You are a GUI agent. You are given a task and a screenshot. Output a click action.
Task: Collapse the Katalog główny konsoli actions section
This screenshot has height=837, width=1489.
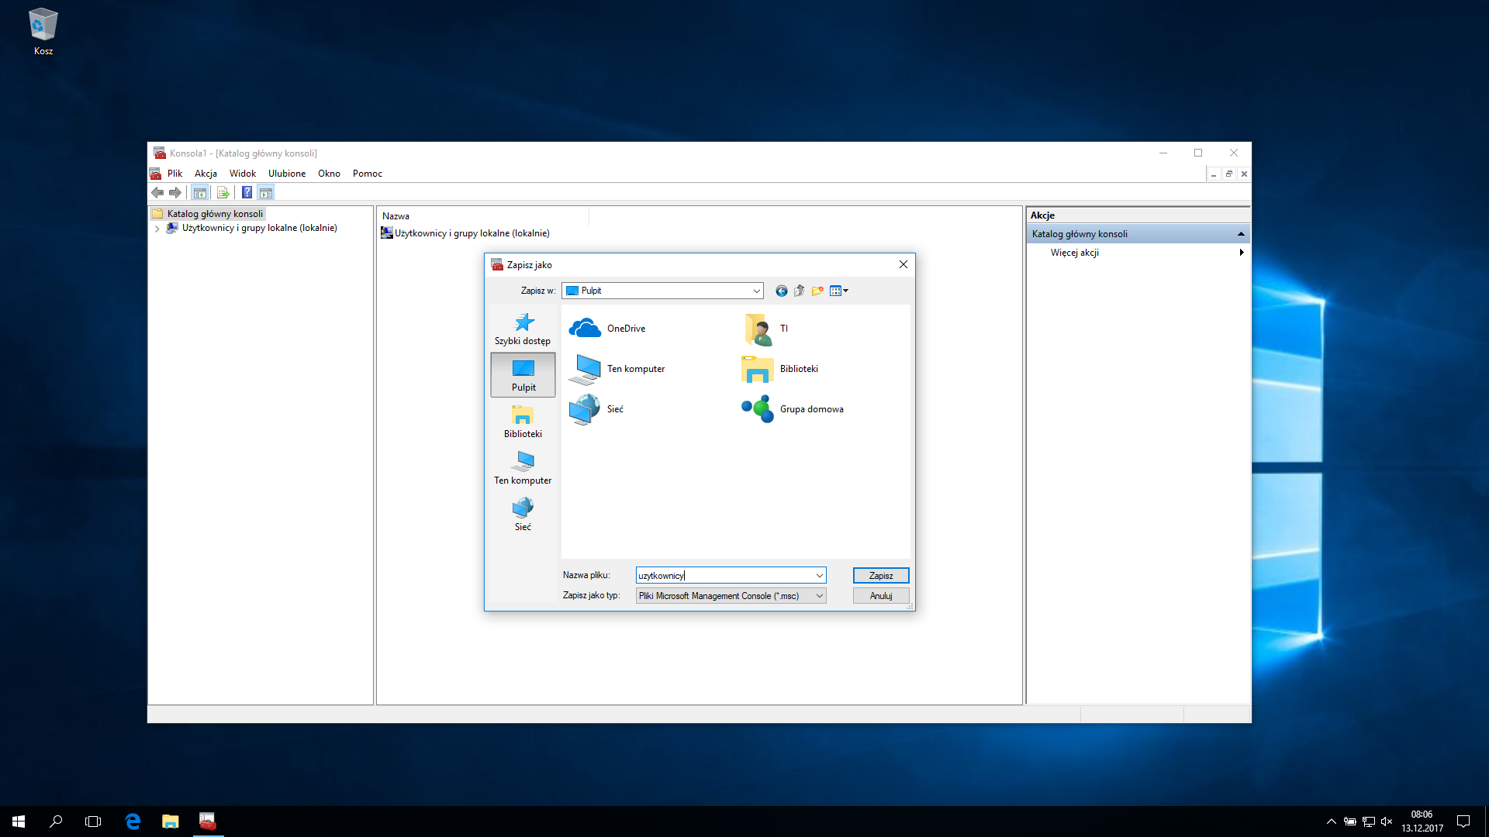(1241, 234)
